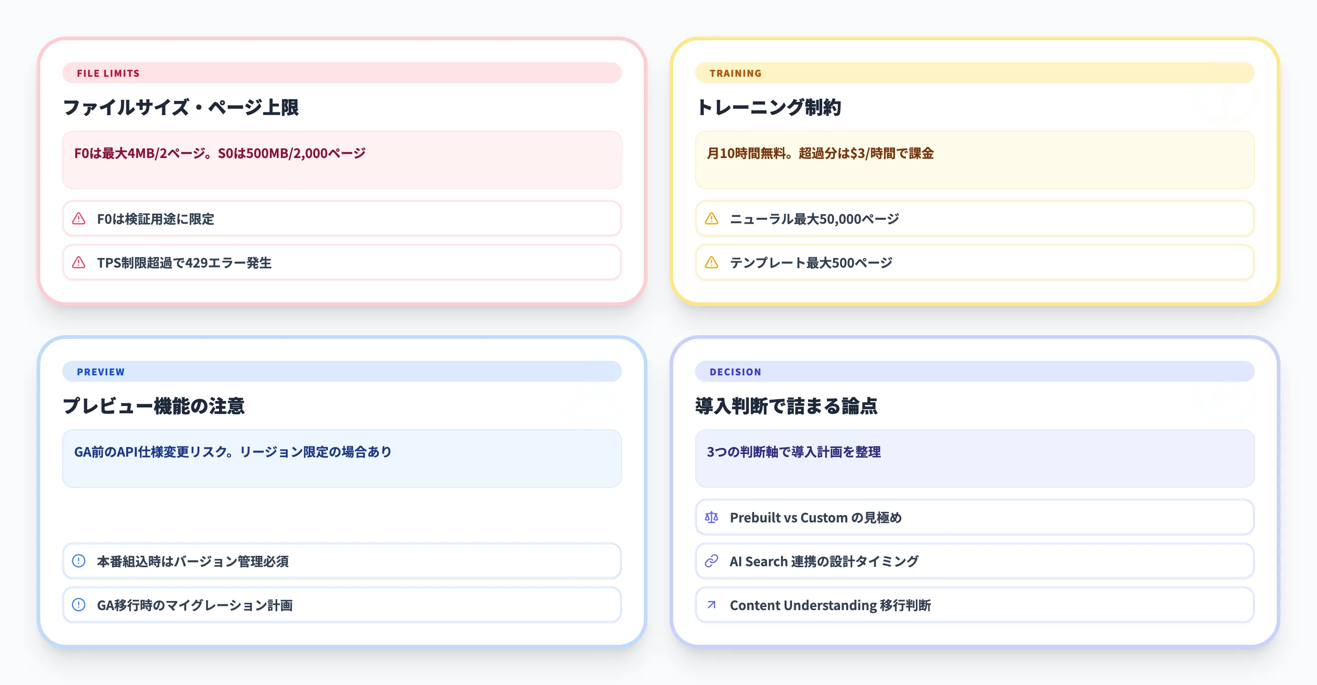The height and width of the screenshot is (685, 1317).
Task: Click the warning icon beside "テンプレート最大500ページ"
Action: tap(712, 263)
